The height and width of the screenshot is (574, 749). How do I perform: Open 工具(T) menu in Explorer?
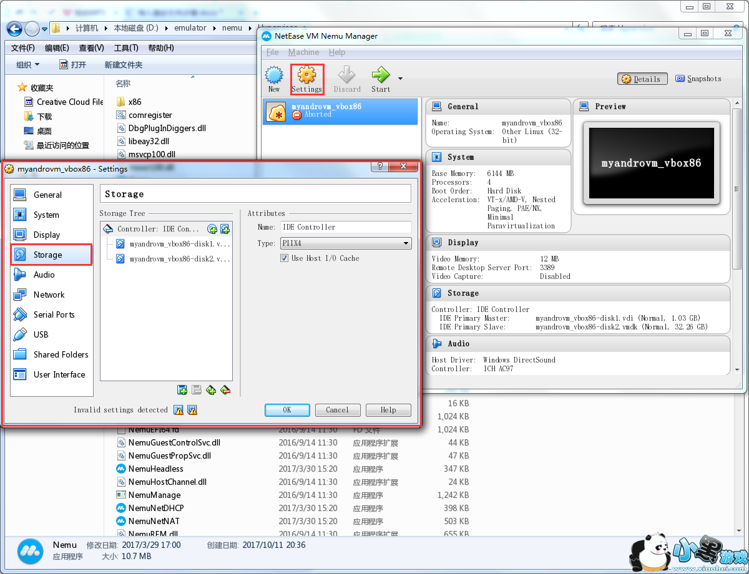126,48
